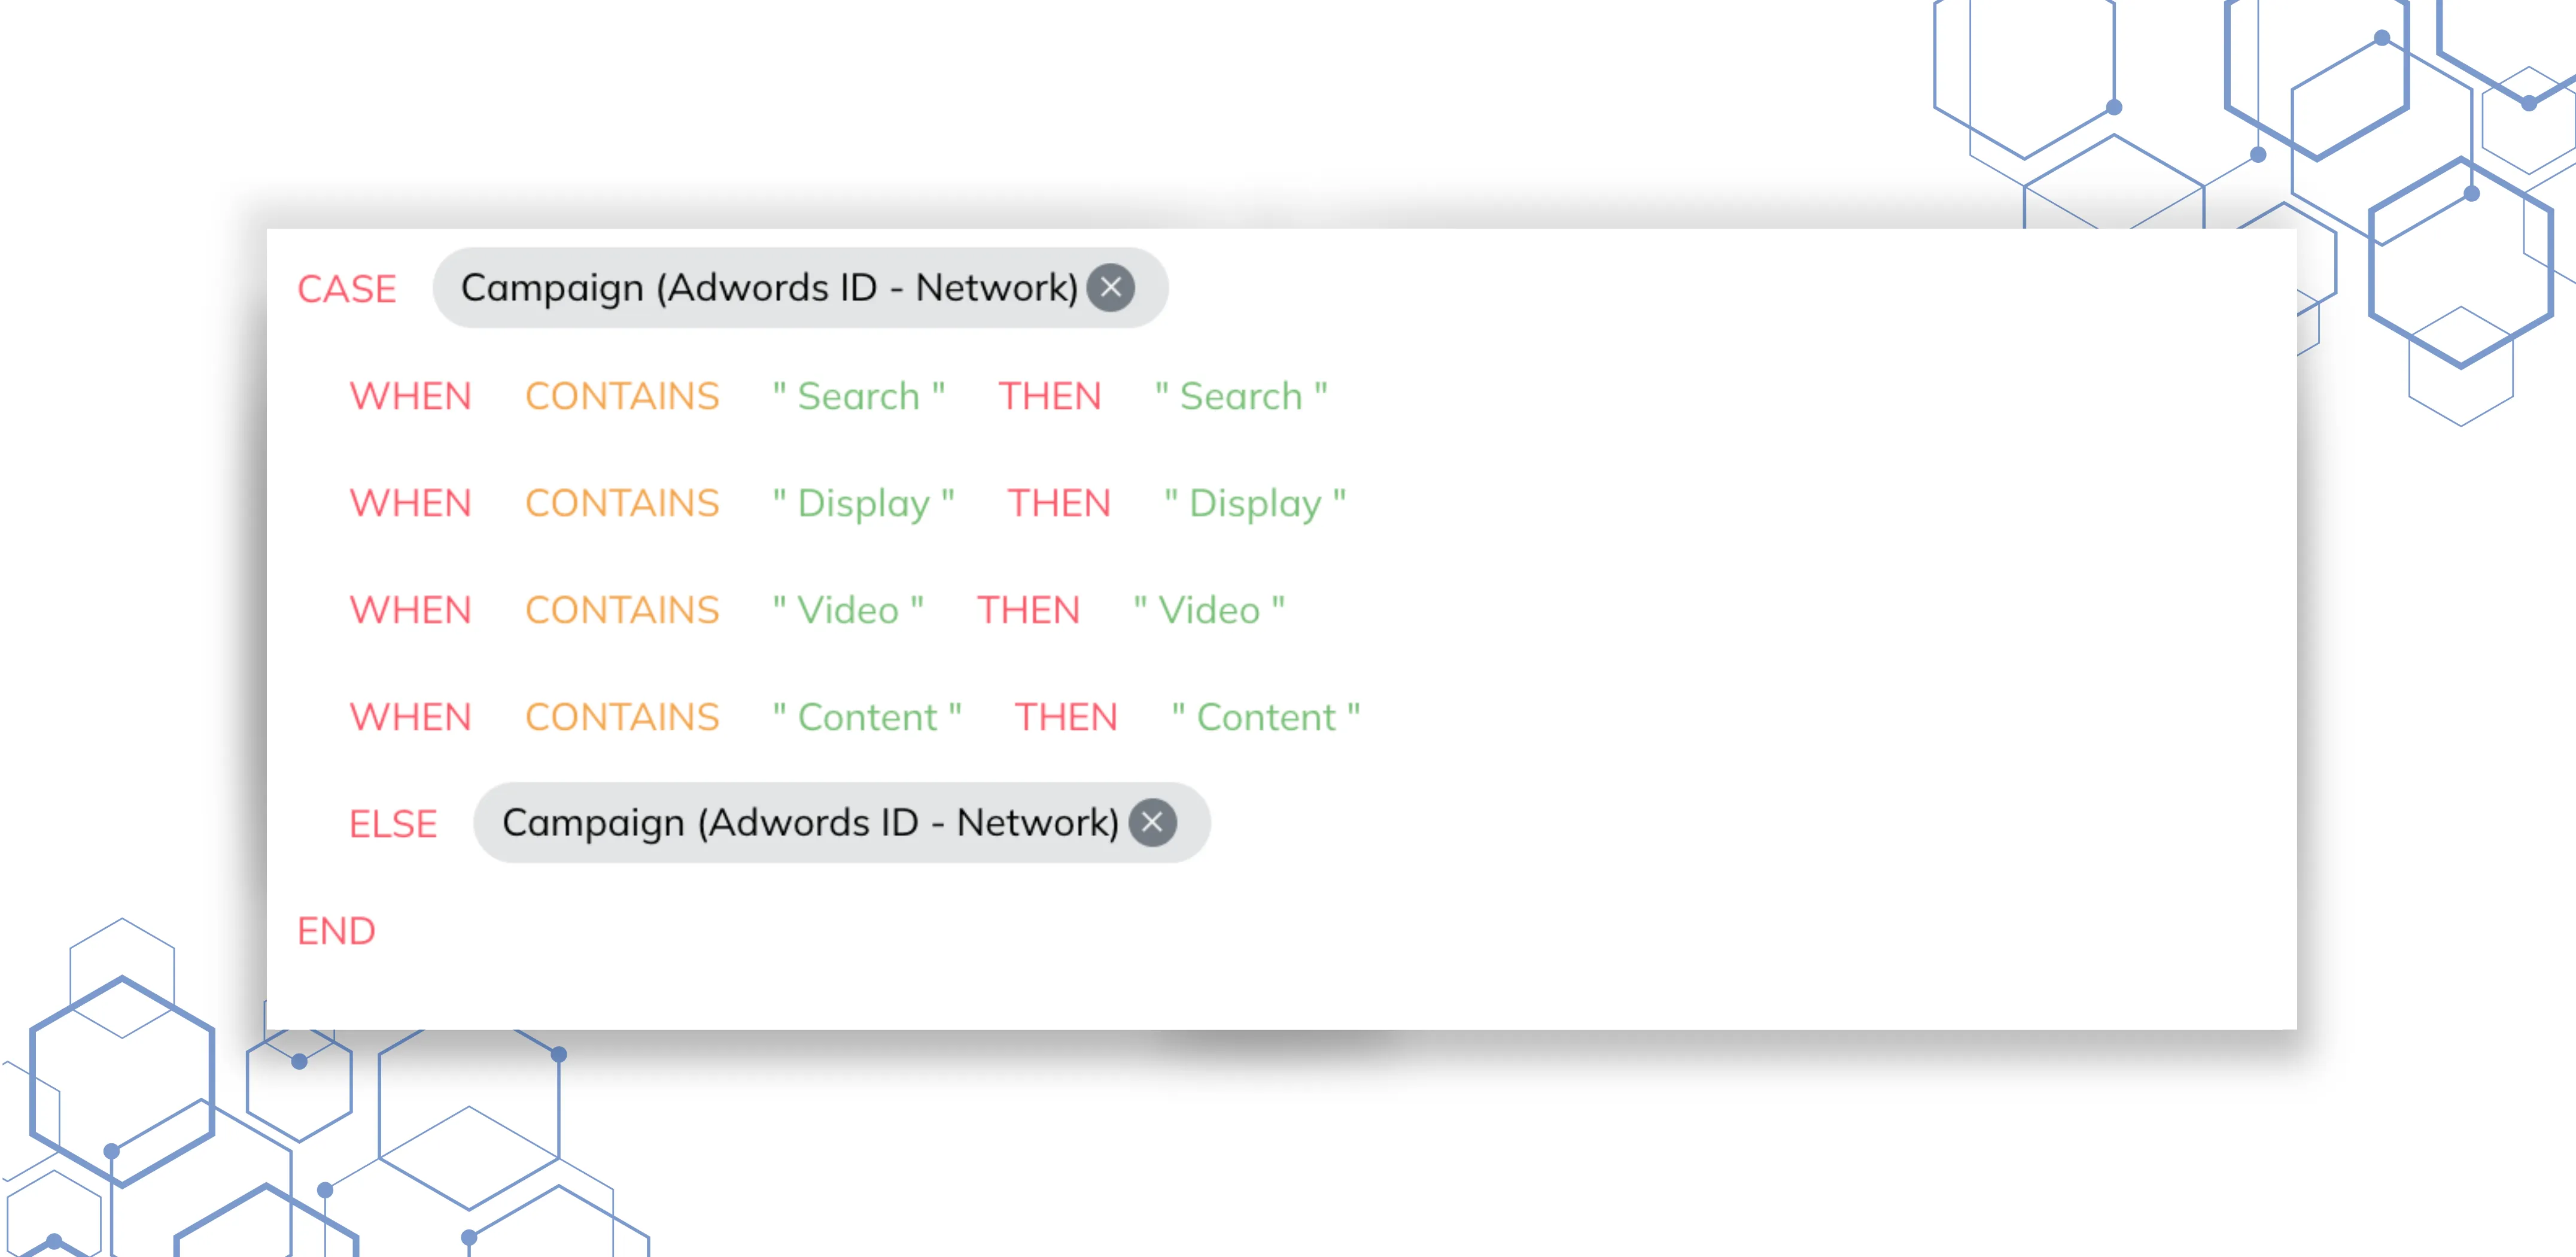Open the CONTAINS operator in the Display row
Screen dimensions: 2576x1257
pos(622,503)
